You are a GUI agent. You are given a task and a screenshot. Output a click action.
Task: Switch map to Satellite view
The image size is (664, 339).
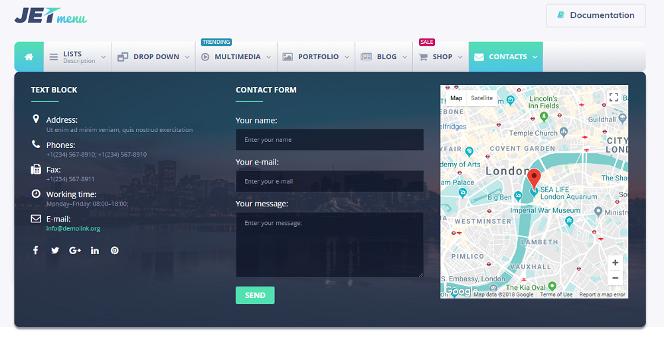coord(481,98)
